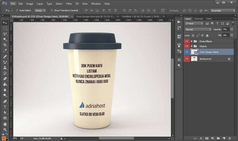Hide the Objects group
This screenshot has height=141, width=238.
(187, 46)
